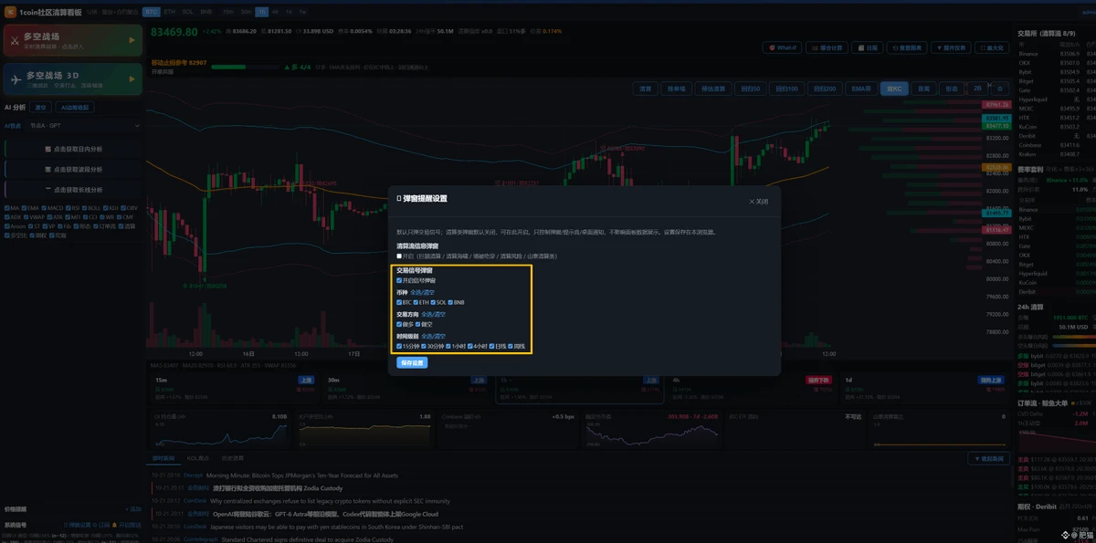The height and width of the screenshot is (543, 1096).
Task: Uncheck the 做多 direction checkbox
Action: coord(399,324)
